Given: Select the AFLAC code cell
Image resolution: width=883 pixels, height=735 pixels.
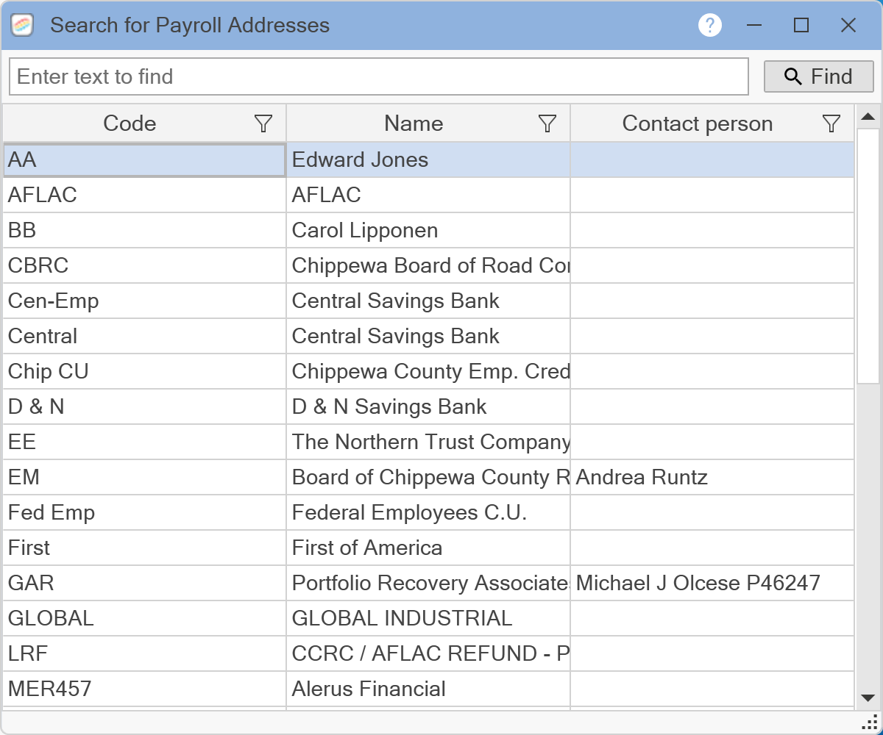Looking at the screenshot, I should click(144, 196).
